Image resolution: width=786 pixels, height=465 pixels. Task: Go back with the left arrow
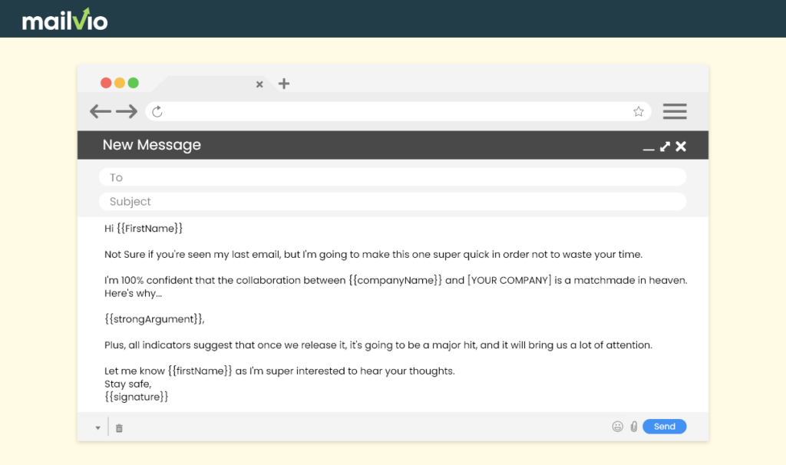tap(101, 111)
